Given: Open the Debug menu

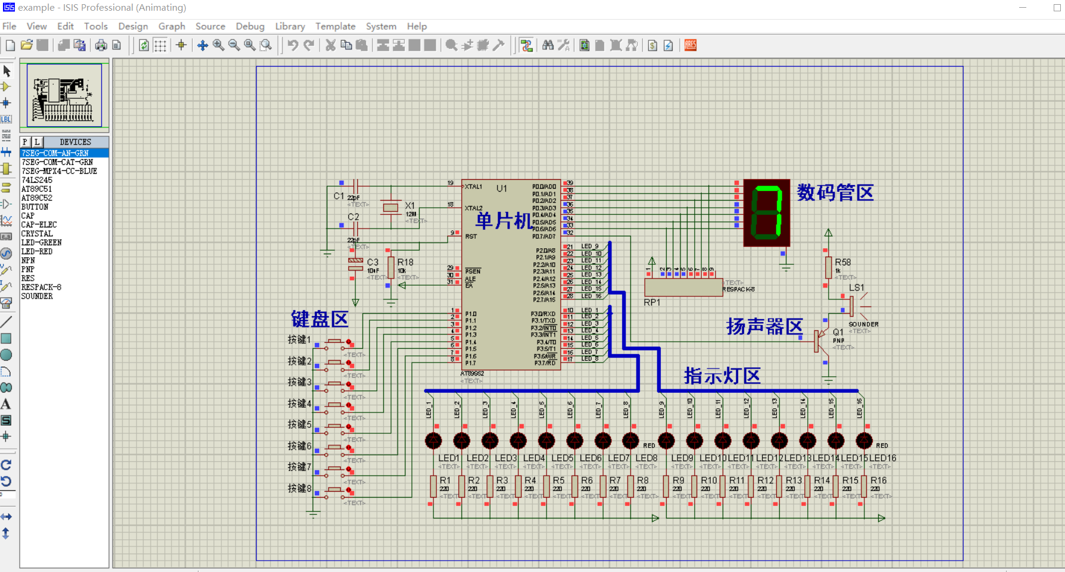Looking at the screenshot, I should pos(249,26).
